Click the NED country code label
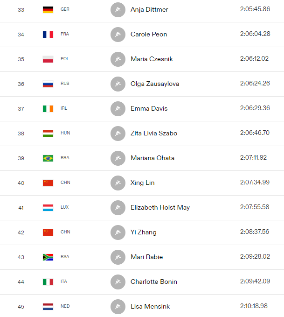Viewport: 284px width, 317px height. (65, 306)
